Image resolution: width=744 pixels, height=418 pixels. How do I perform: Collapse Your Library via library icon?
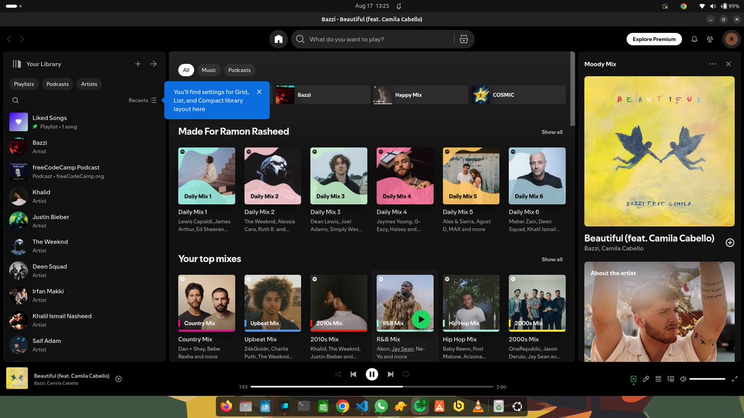(x=17, y=64)
